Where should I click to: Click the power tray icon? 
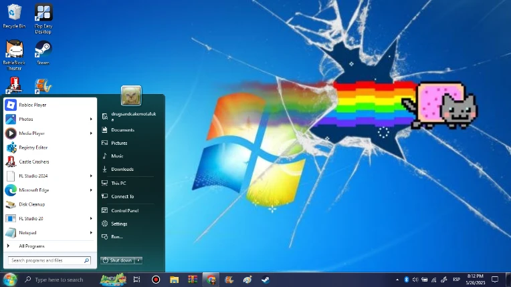tap(424, 280)
